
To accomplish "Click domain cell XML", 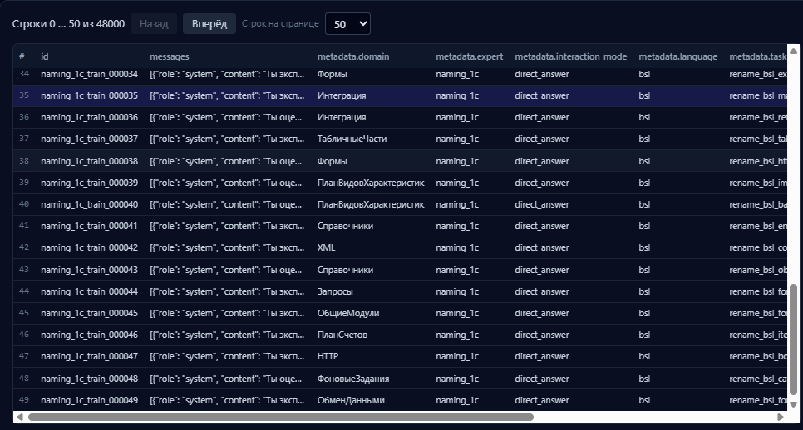I will (x=326, y=247).
